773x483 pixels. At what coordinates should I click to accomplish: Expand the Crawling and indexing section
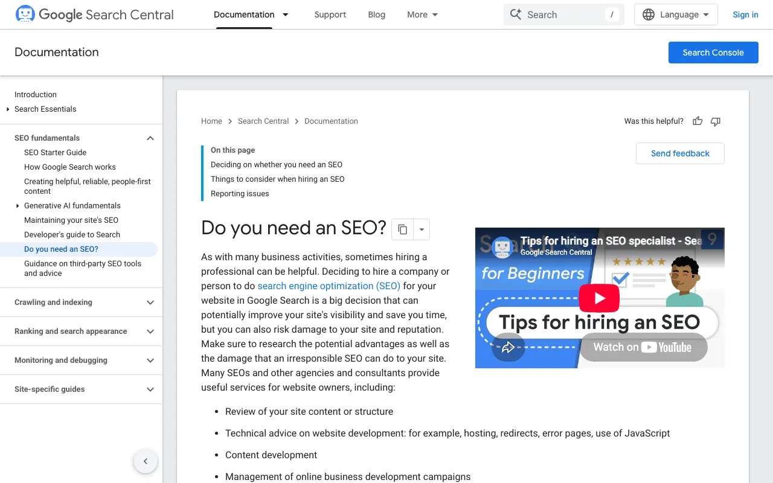point(150,302)
